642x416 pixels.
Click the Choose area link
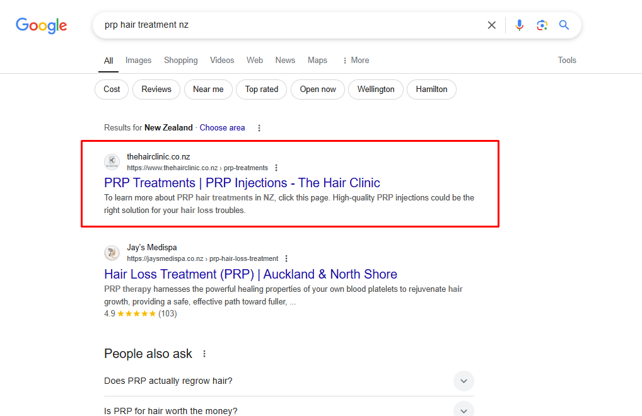(x=223, y=127)
